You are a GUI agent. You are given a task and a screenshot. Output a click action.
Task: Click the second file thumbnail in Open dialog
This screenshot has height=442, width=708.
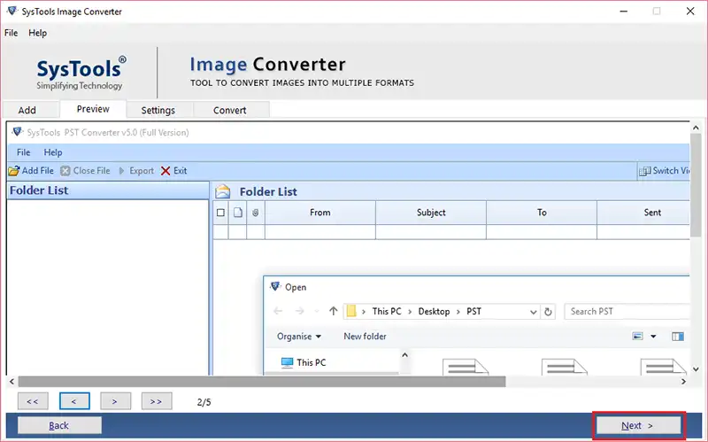pos(565,367)
